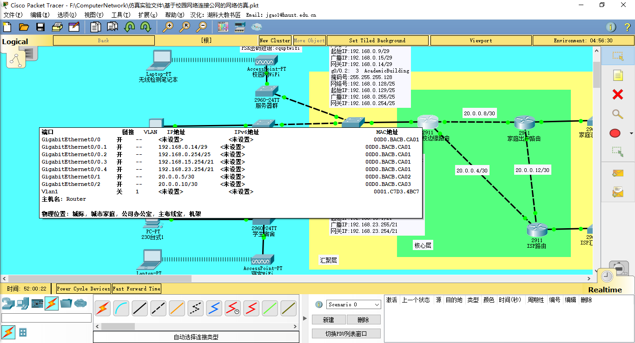Viewport: 635px width, 343px height.
Task: Redo the last action
Action: point(146,27)
